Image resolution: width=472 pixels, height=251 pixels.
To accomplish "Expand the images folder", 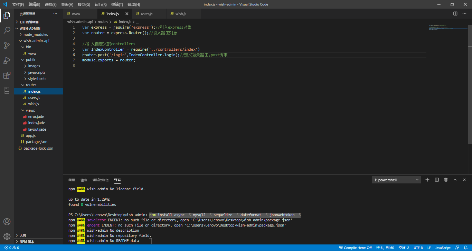I will [38, 66].
